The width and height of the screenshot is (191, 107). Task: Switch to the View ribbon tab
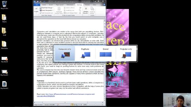[x=94, y=5]
